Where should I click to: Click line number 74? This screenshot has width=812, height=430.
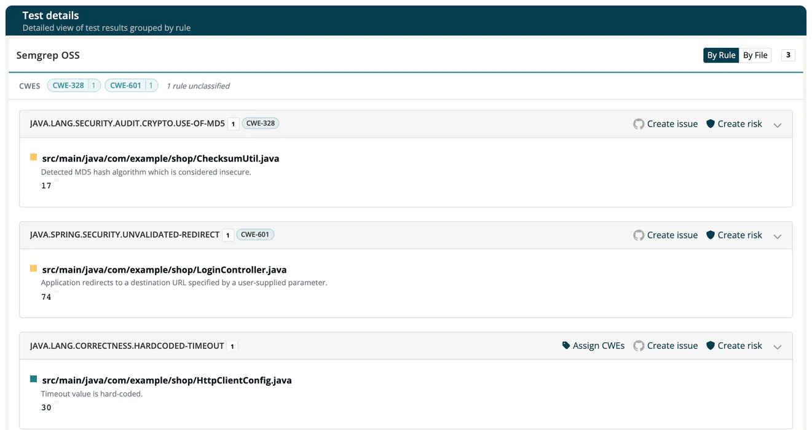[46, 297]
